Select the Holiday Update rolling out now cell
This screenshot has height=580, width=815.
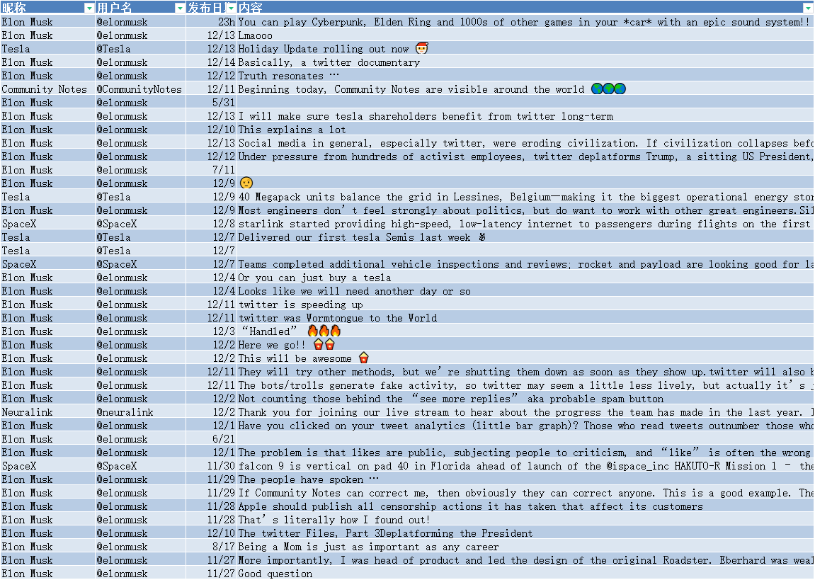[x=525, y=49]
